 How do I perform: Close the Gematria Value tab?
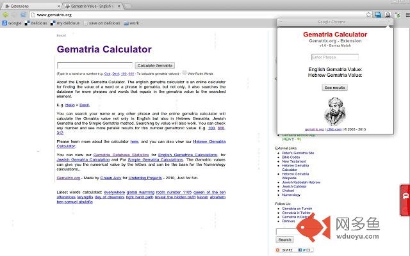pyautogui.click(x=119, y=6)
